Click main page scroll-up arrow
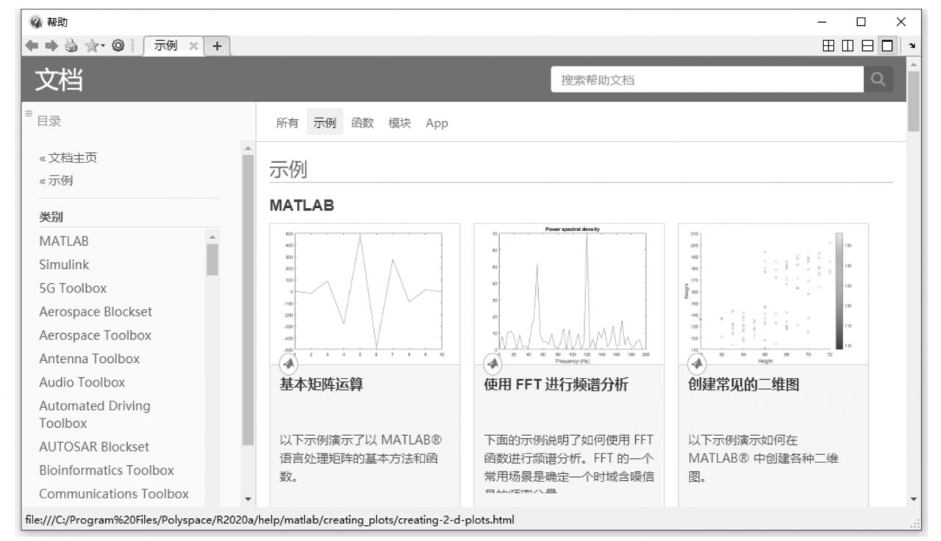 [914, 63]
